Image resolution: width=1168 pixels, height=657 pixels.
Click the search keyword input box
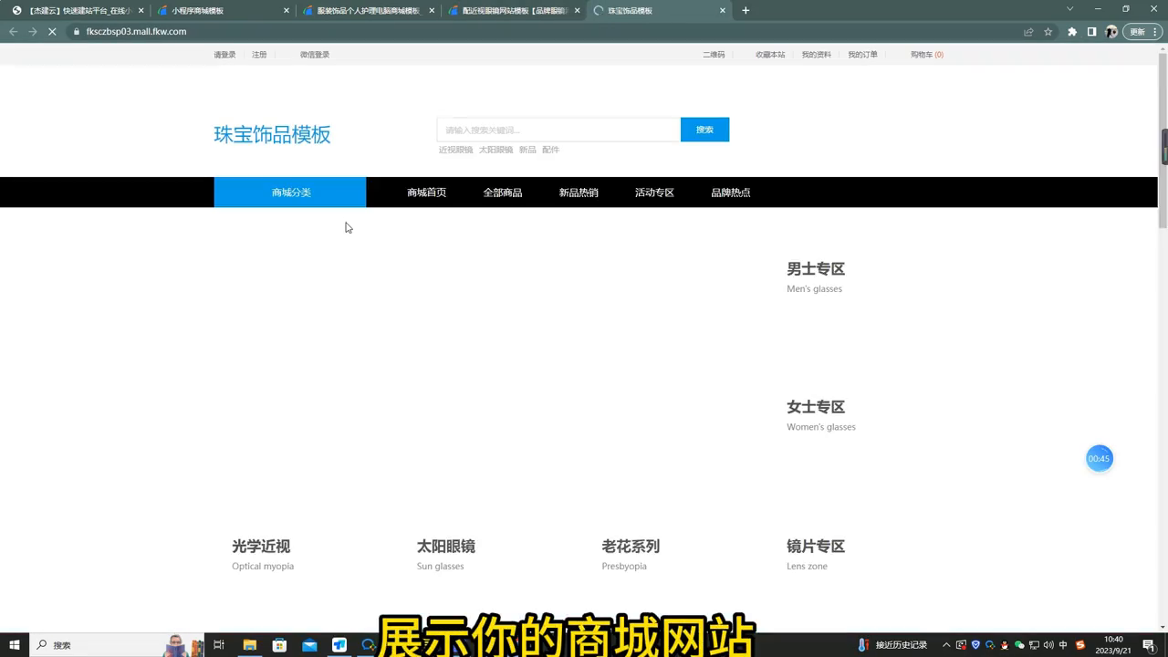(558, 129)
